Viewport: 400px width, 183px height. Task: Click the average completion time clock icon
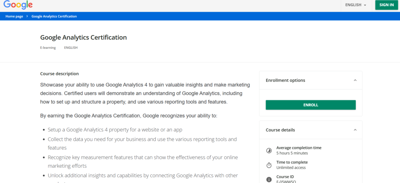pos(269,151)
